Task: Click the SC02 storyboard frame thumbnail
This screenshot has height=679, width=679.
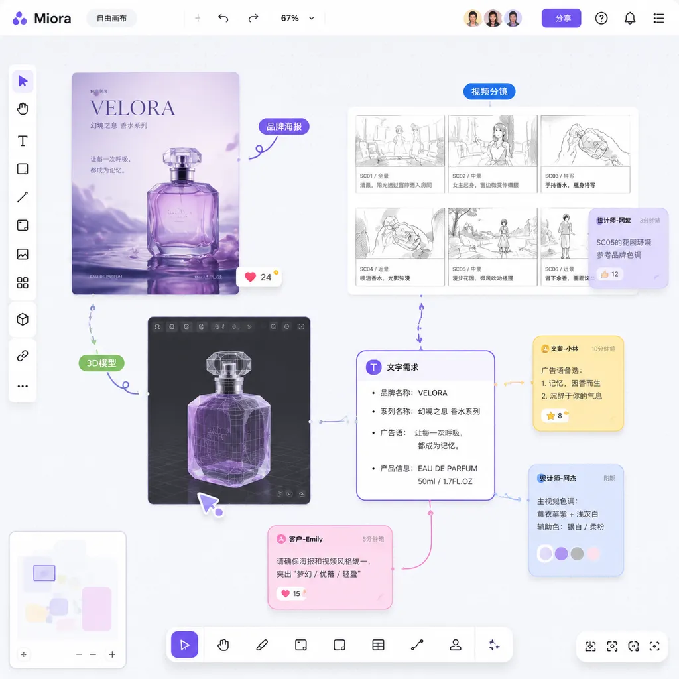Action: coord(493,141)
